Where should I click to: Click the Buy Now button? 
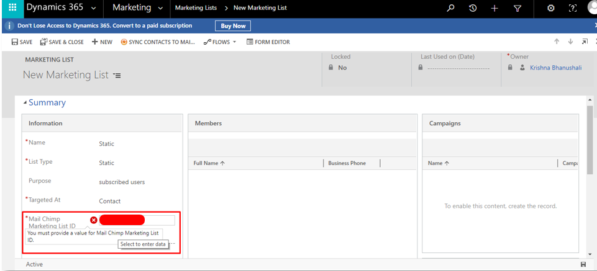pyautogui.click(x=233, y=26)
